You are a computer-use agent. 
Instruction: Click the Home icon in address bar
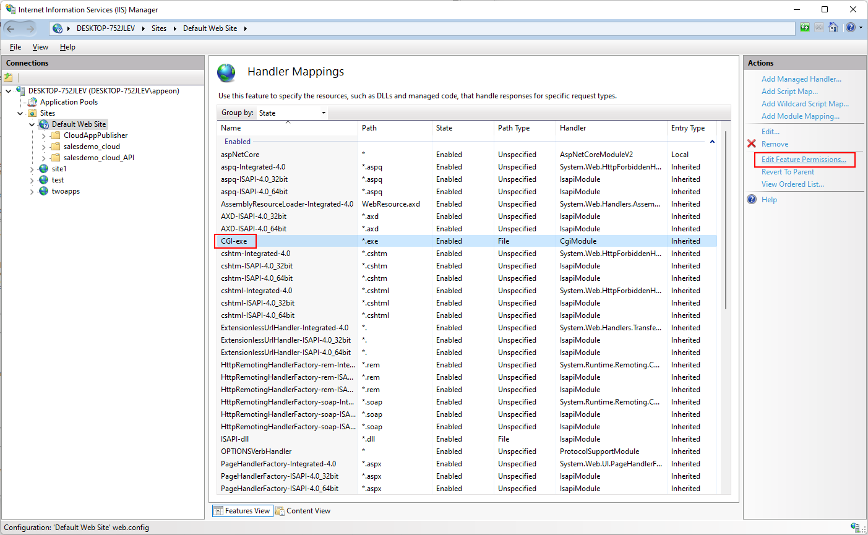[x=833, y=28]
